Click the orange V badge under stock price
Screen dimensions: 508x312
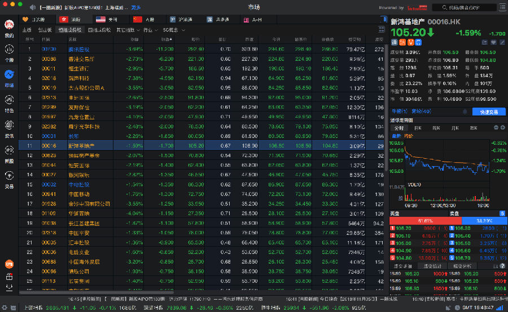tap(410, 42)
